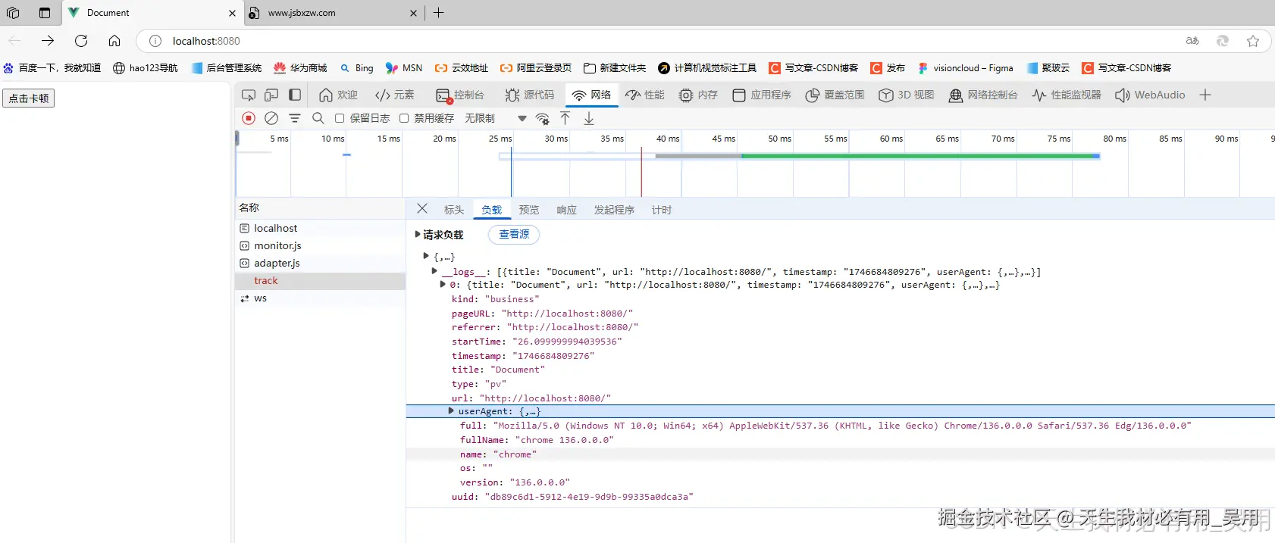Open the visioncloud – Figma bookmark
Screen dimensions: 1275x543
pos(965,68)
